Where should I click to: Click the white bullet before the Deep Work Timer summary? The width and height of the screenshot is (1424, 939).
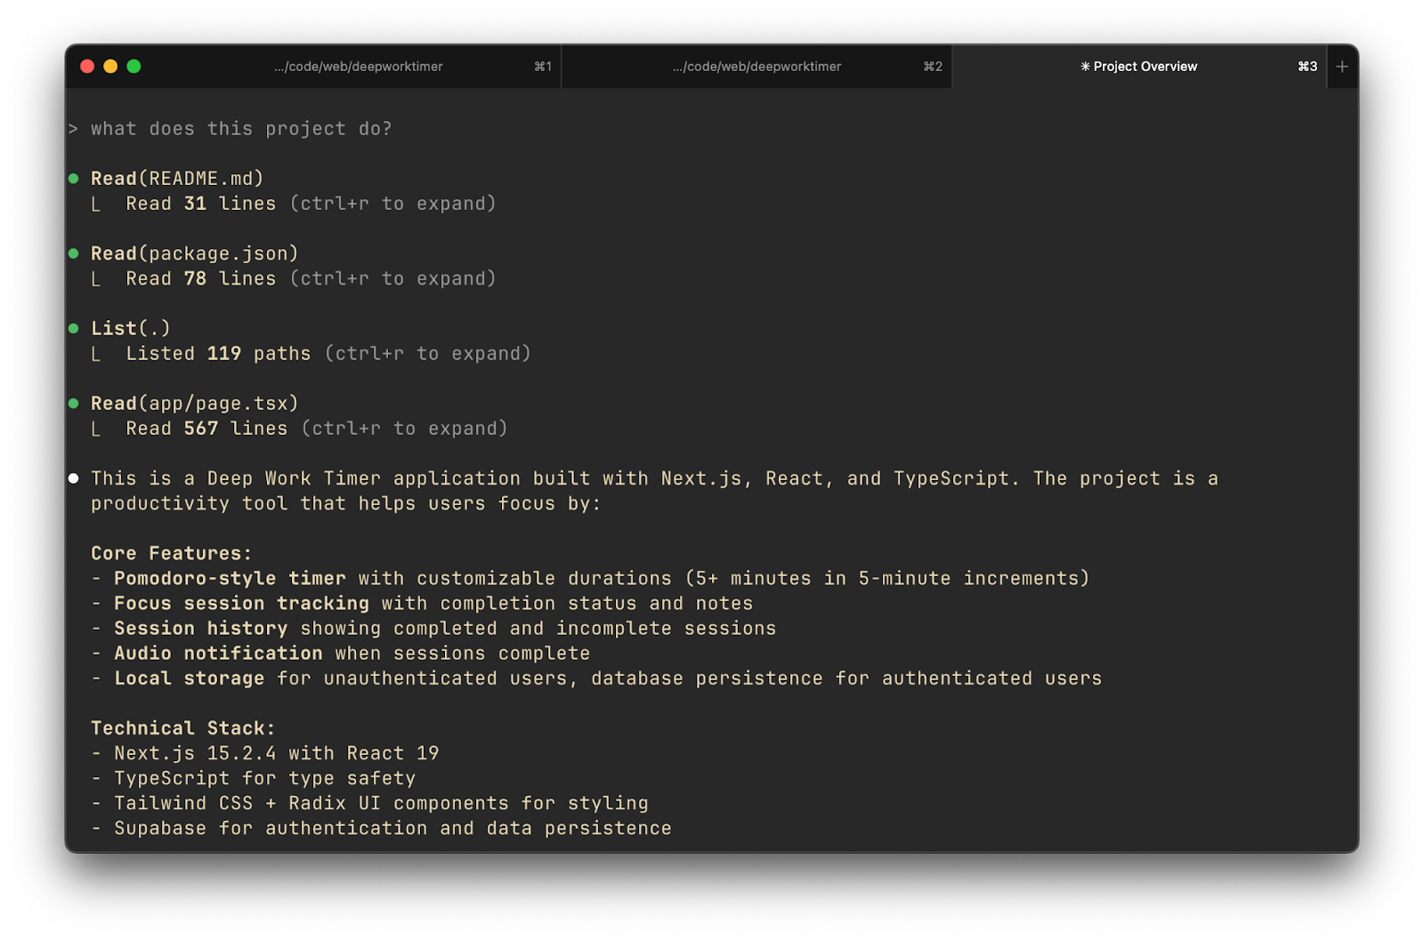[74, 478]
